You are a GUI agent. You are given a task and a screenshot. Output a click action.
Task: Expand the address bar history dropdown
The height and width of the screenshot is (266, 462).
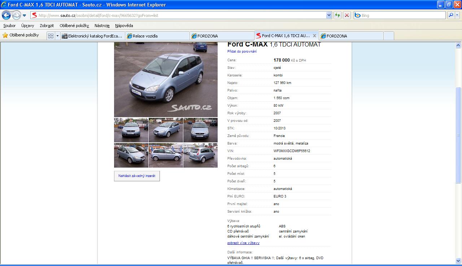click(329, 15)
